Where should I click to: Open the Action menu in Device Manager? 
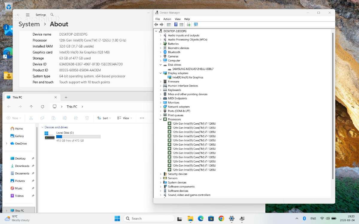[167, 19]
